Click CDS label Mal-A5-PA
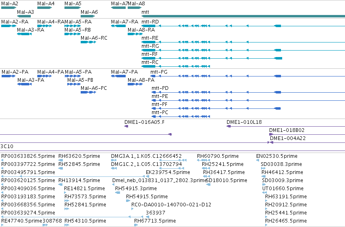This screenshot has height=227, width=345. point(78,72)
